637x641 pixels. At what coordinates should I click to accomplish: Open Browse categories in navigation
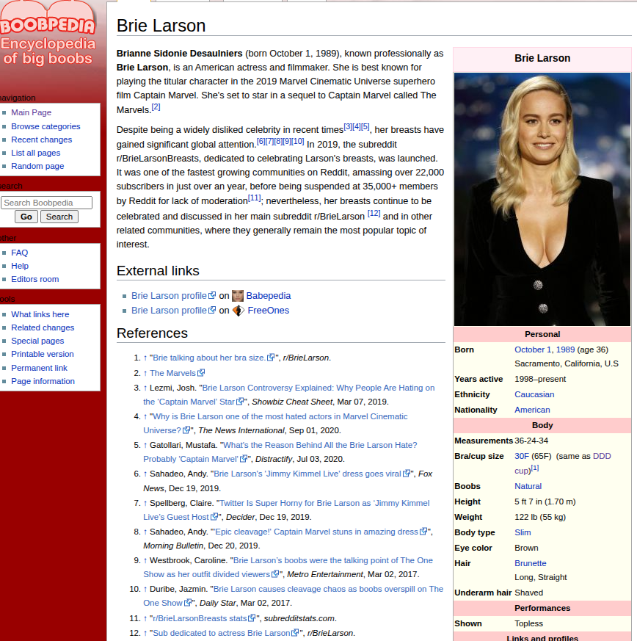[x=45, y=126]
